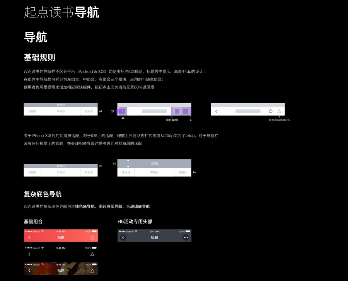Click the 标题 title on the red nav bar
The image size is (348, 281).
[x=61, y=237]
